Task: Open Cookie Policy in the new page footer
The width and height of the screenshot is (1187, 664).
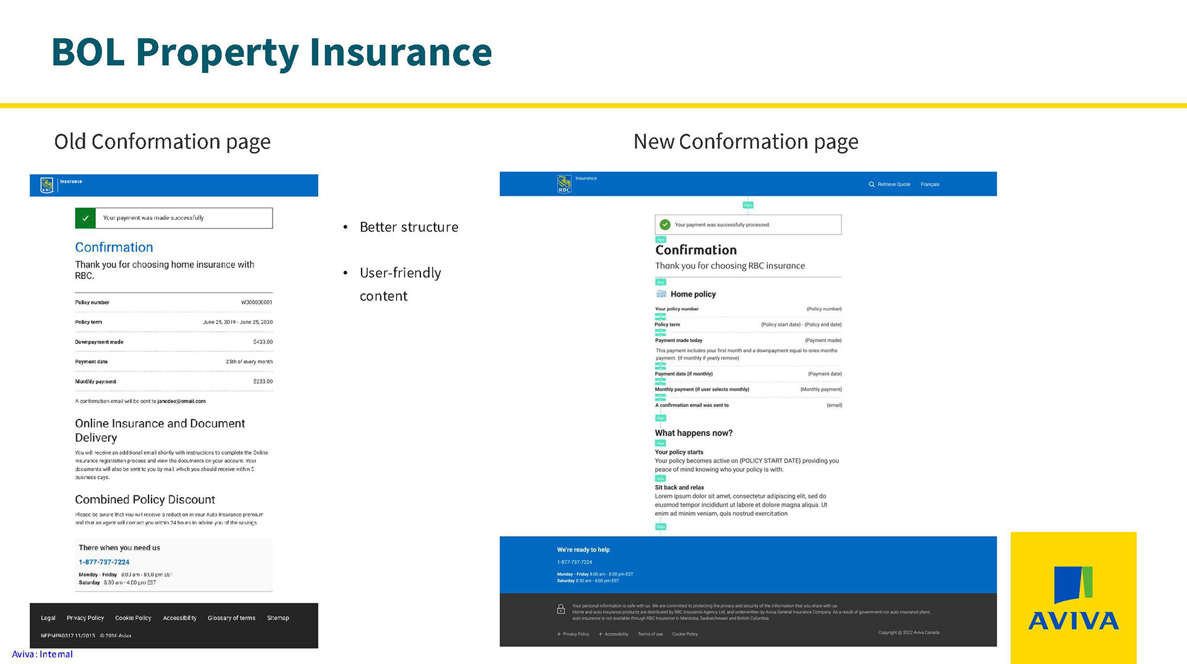Action: (x=684, y=634)
